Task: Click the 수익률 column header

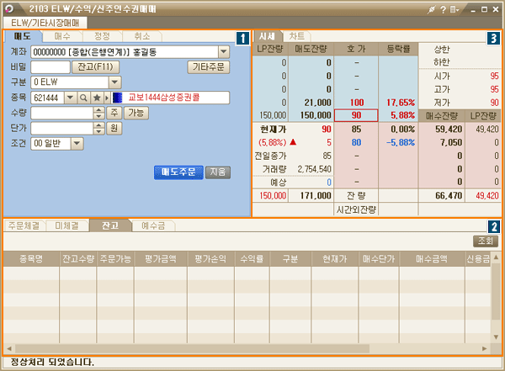Action: tap(252, 258)
